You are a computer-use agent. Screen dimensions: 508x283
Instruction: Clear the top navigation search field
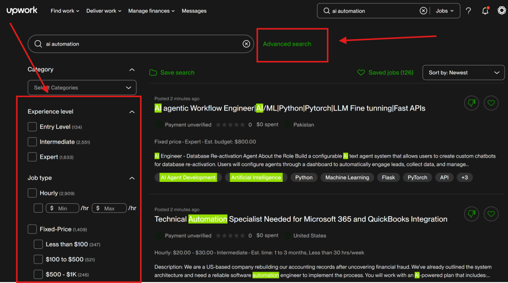click(x=423, y=11)
